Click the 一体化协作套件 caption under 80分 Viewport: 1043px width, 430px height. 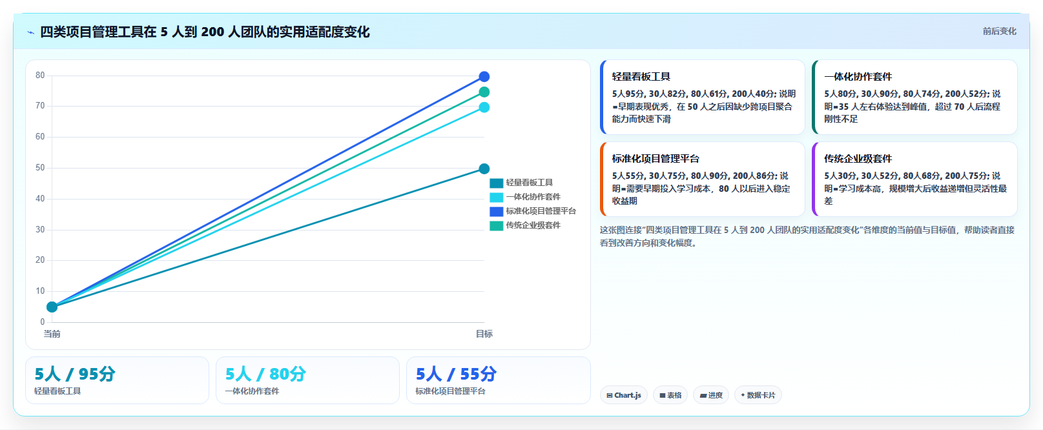click(x=252, y=391)
